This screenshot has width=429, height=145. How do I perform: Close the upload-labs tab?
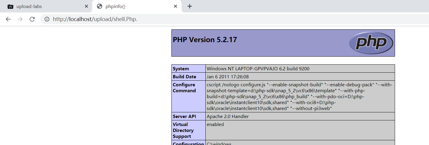[x=86, y=6]
